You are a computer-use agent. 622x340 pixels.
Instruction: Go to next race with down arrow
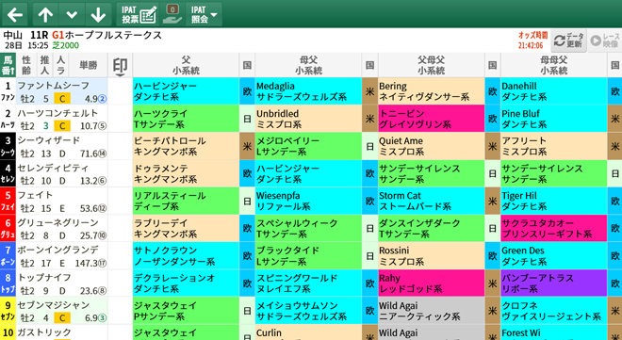tap(98, 15)
